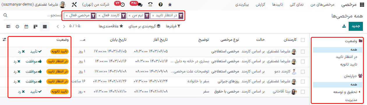367x105 pixels.
Task: Select در انتظار تایید under وضعیت sidebar
Action: [346, 57]
